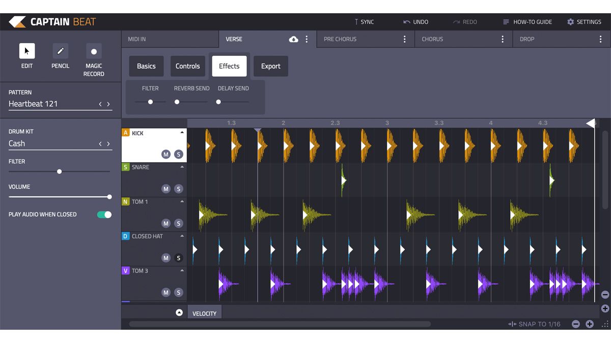Image resolution: width=611 pixels, height=343 pixels.
Task: Mute the Tom 3 track
Action: click(x=166, y=293)
